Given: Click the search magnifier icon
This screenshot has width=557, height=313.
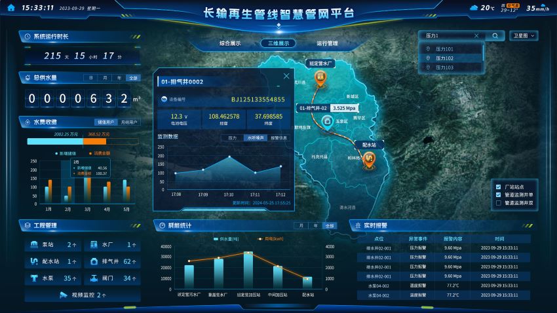Looking at the screenshot, I should (495, 36).
